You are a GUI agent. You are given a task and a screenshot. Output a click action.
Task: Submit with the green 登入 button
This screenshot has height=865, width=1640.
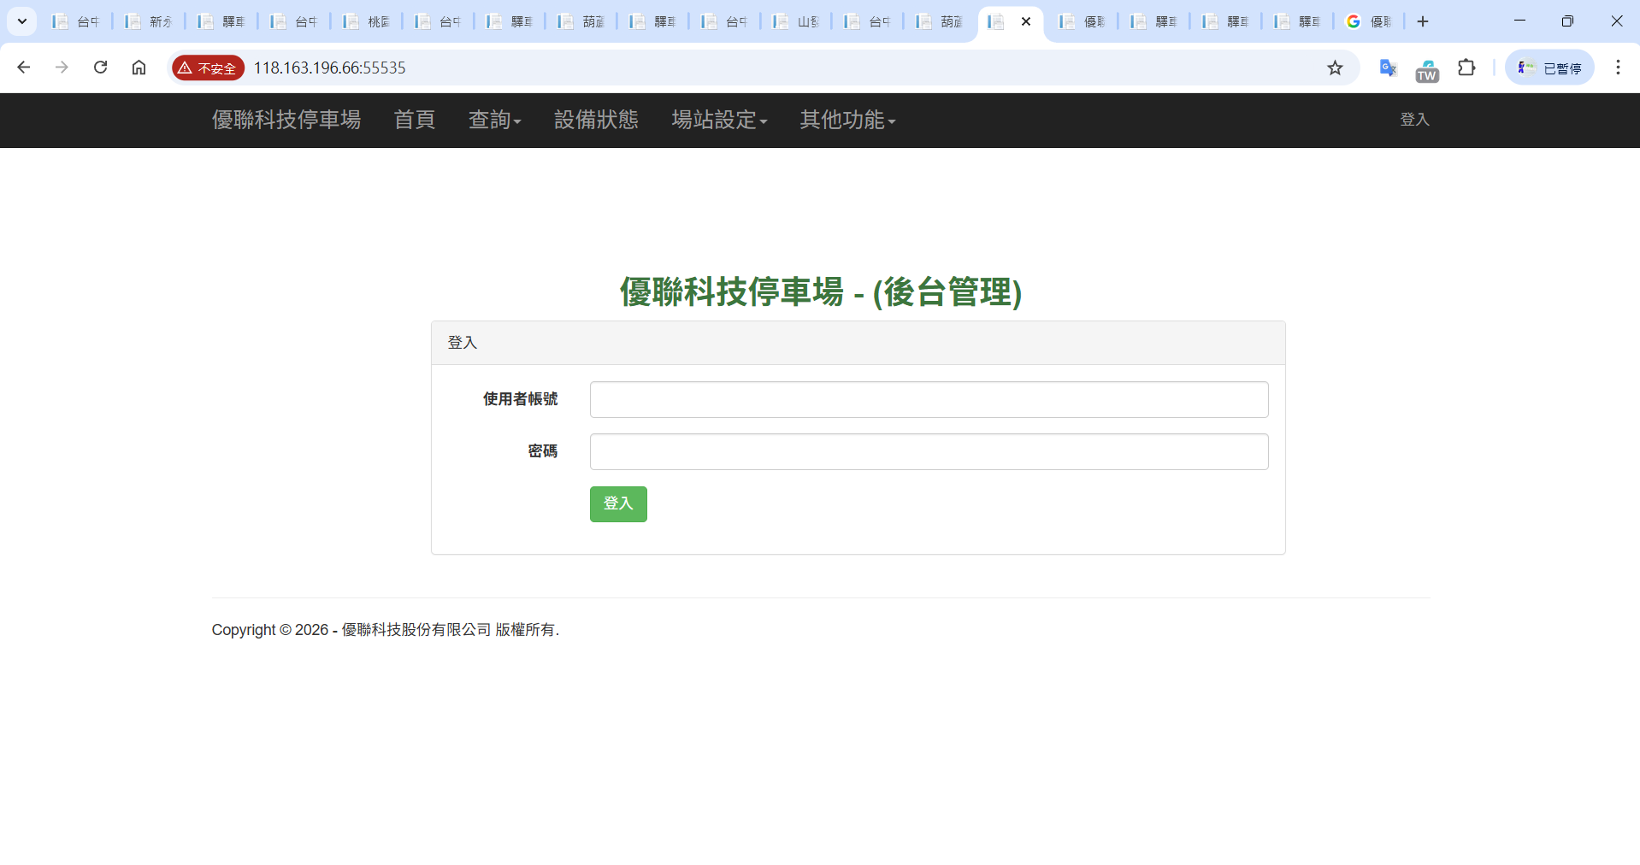pyautogui.click(x=618, y=503)
